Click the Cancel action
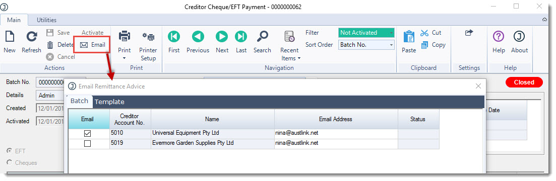Screen dimensions: 556x181 [60, 56]
